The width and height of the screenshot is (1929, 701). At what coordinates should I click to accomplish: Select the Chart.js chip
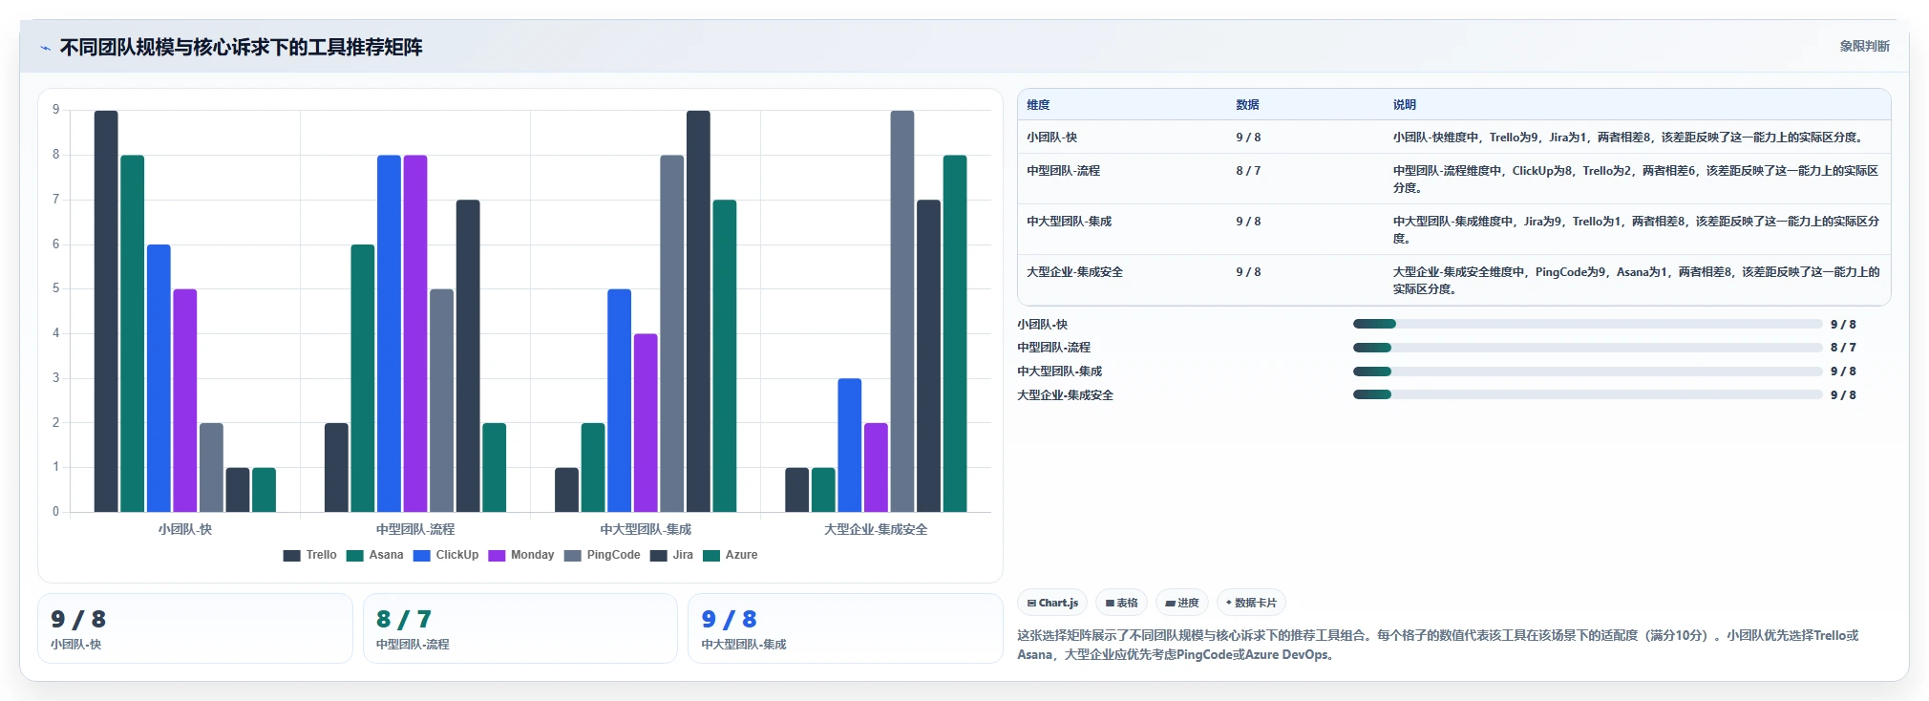click(1052, 603)
